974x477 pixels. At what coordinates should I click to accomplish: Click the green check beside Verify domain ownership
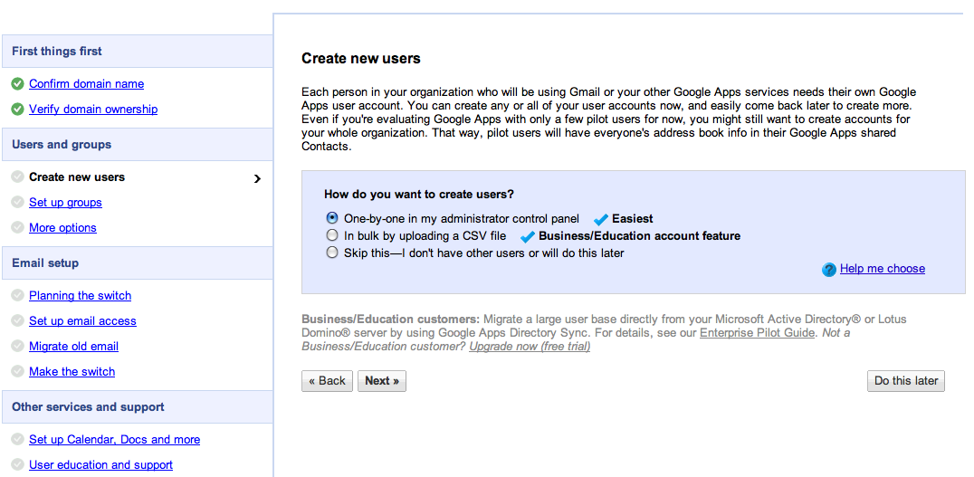[x=17, y=110]
